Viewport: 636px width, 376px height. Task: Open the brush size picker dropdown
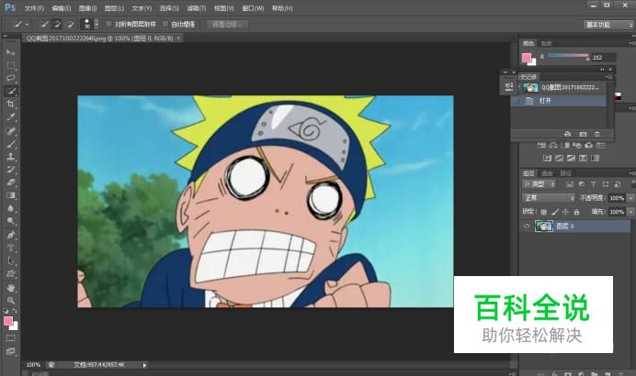pos(97,24)
